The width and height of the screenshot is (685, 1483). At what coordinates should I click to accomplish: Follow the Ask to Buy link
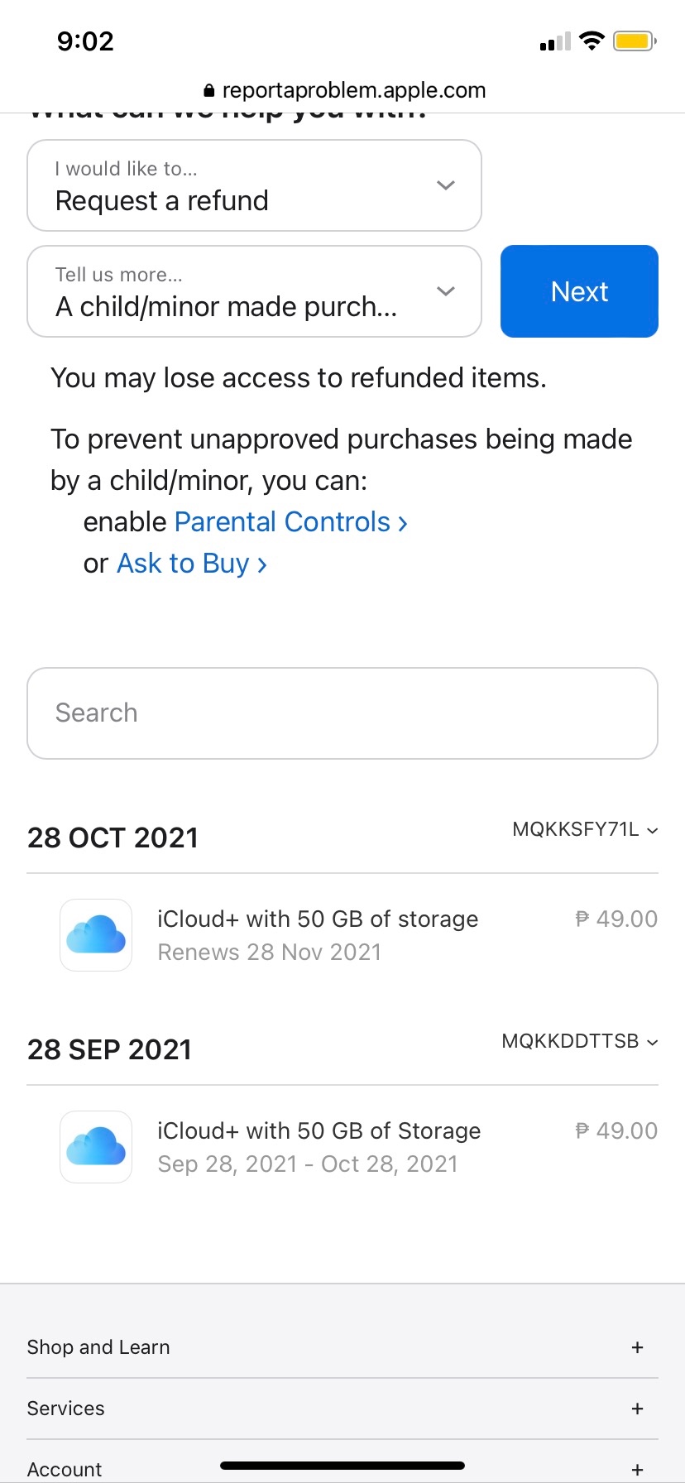[191, 564]
